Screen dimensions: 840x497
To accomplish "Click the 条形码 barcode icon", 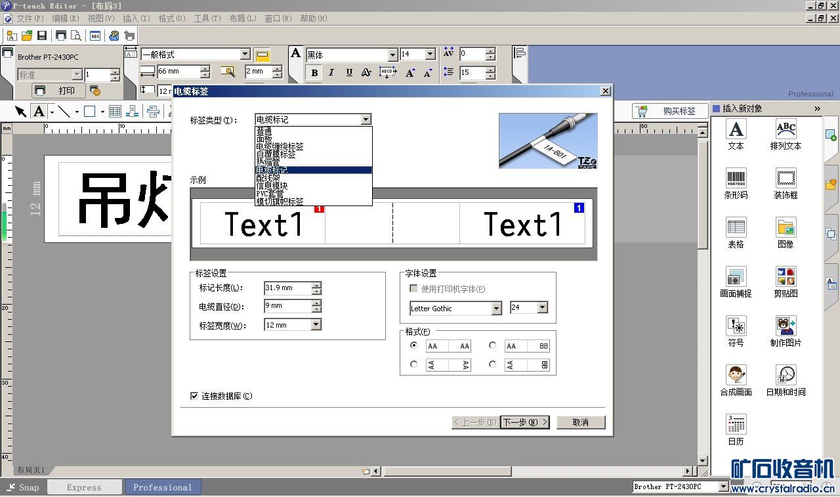I will pos(736,179).
